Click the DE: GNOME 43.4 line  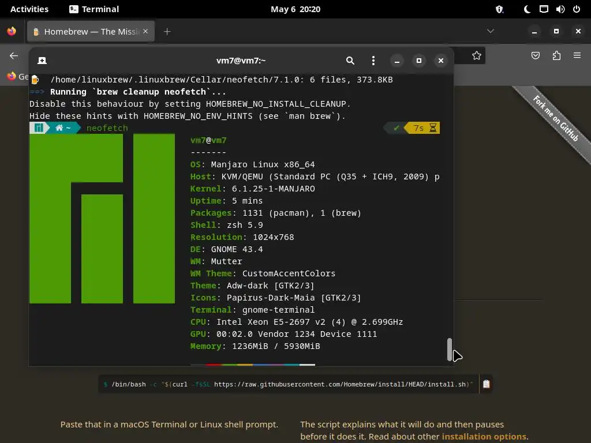(226, 249)
